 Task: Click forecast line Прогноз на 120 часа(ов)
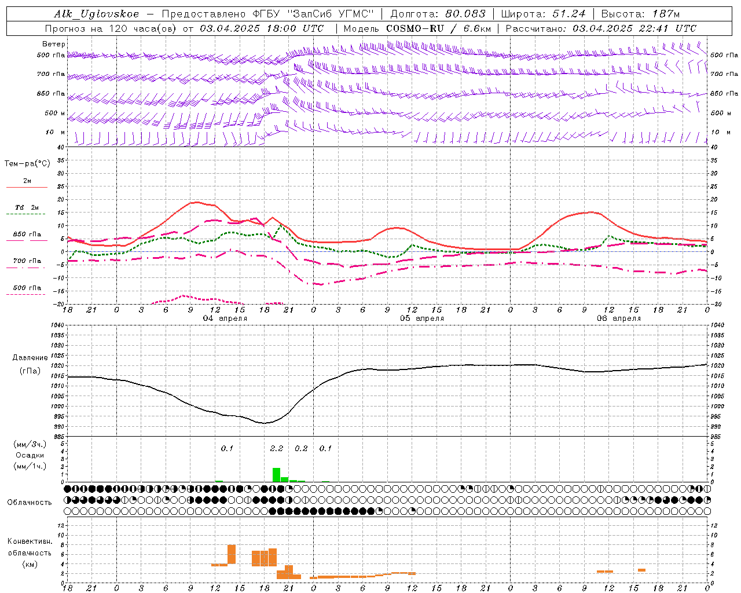click(x=112, y=28)
